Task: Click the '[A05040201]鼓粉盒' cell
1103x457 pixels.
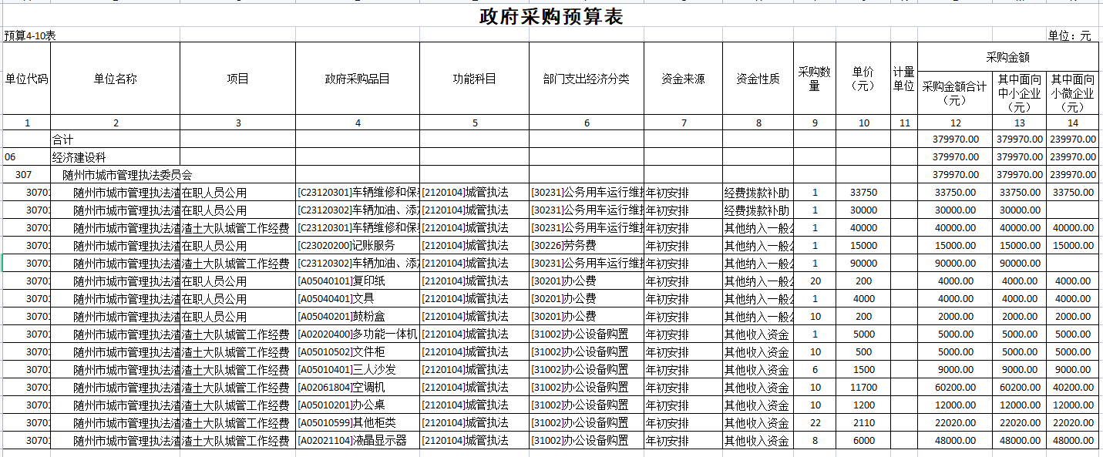Action: (358, 317)
